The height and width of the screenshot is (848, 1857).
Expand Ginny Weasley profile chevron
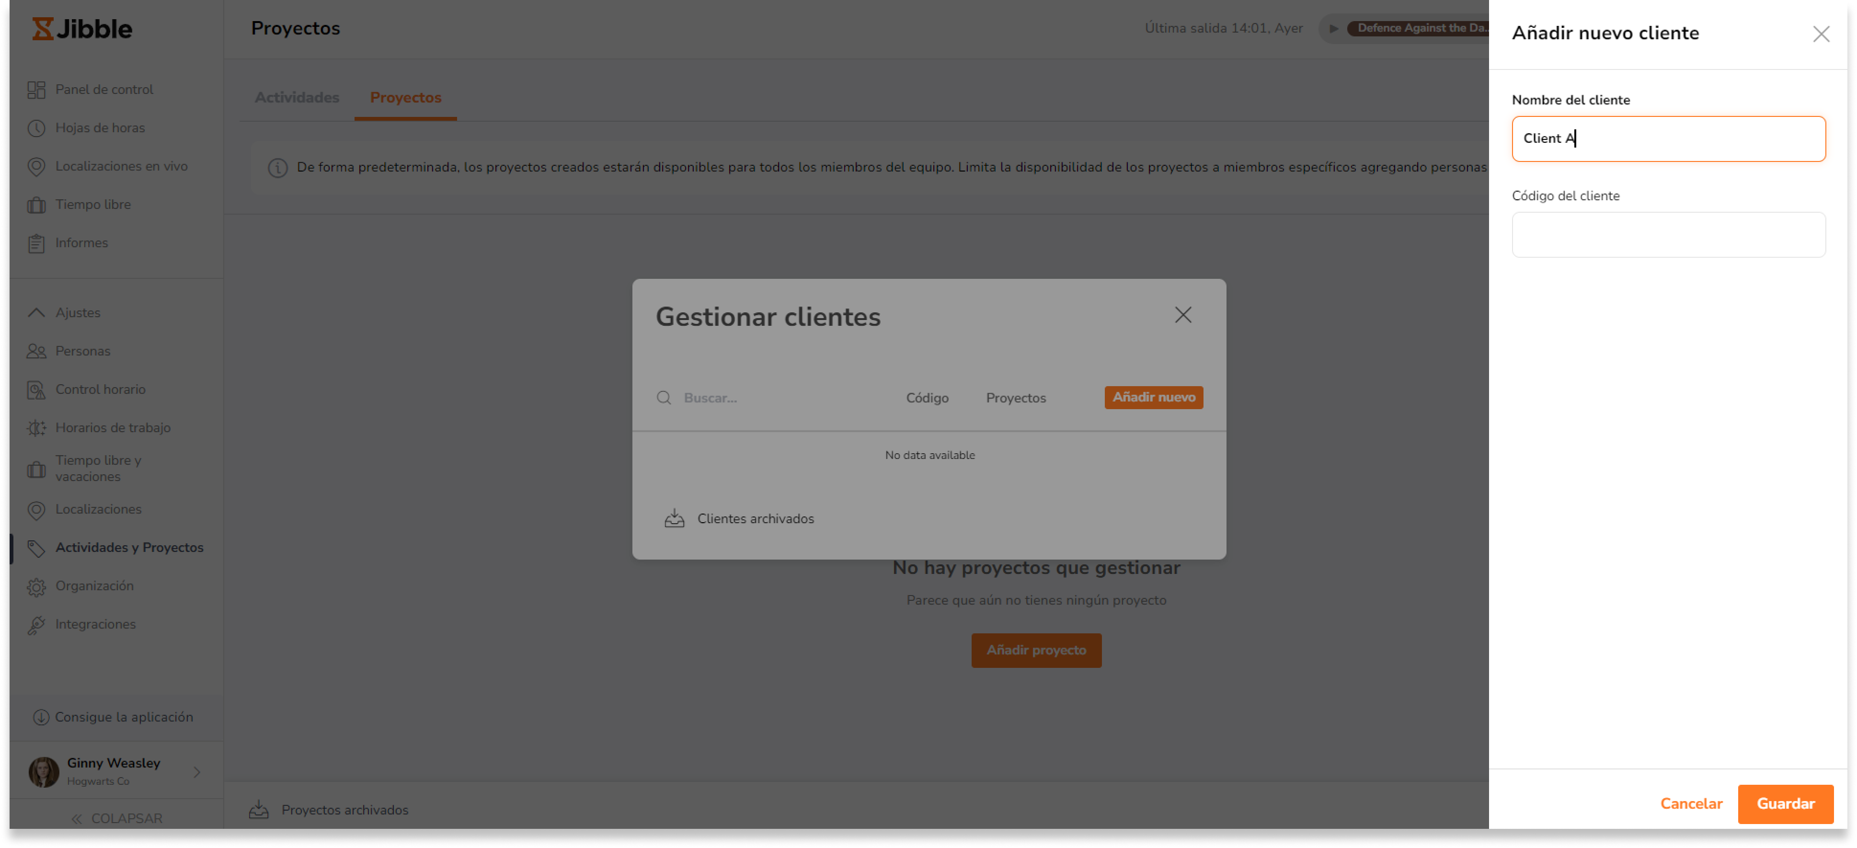(197, 771)
